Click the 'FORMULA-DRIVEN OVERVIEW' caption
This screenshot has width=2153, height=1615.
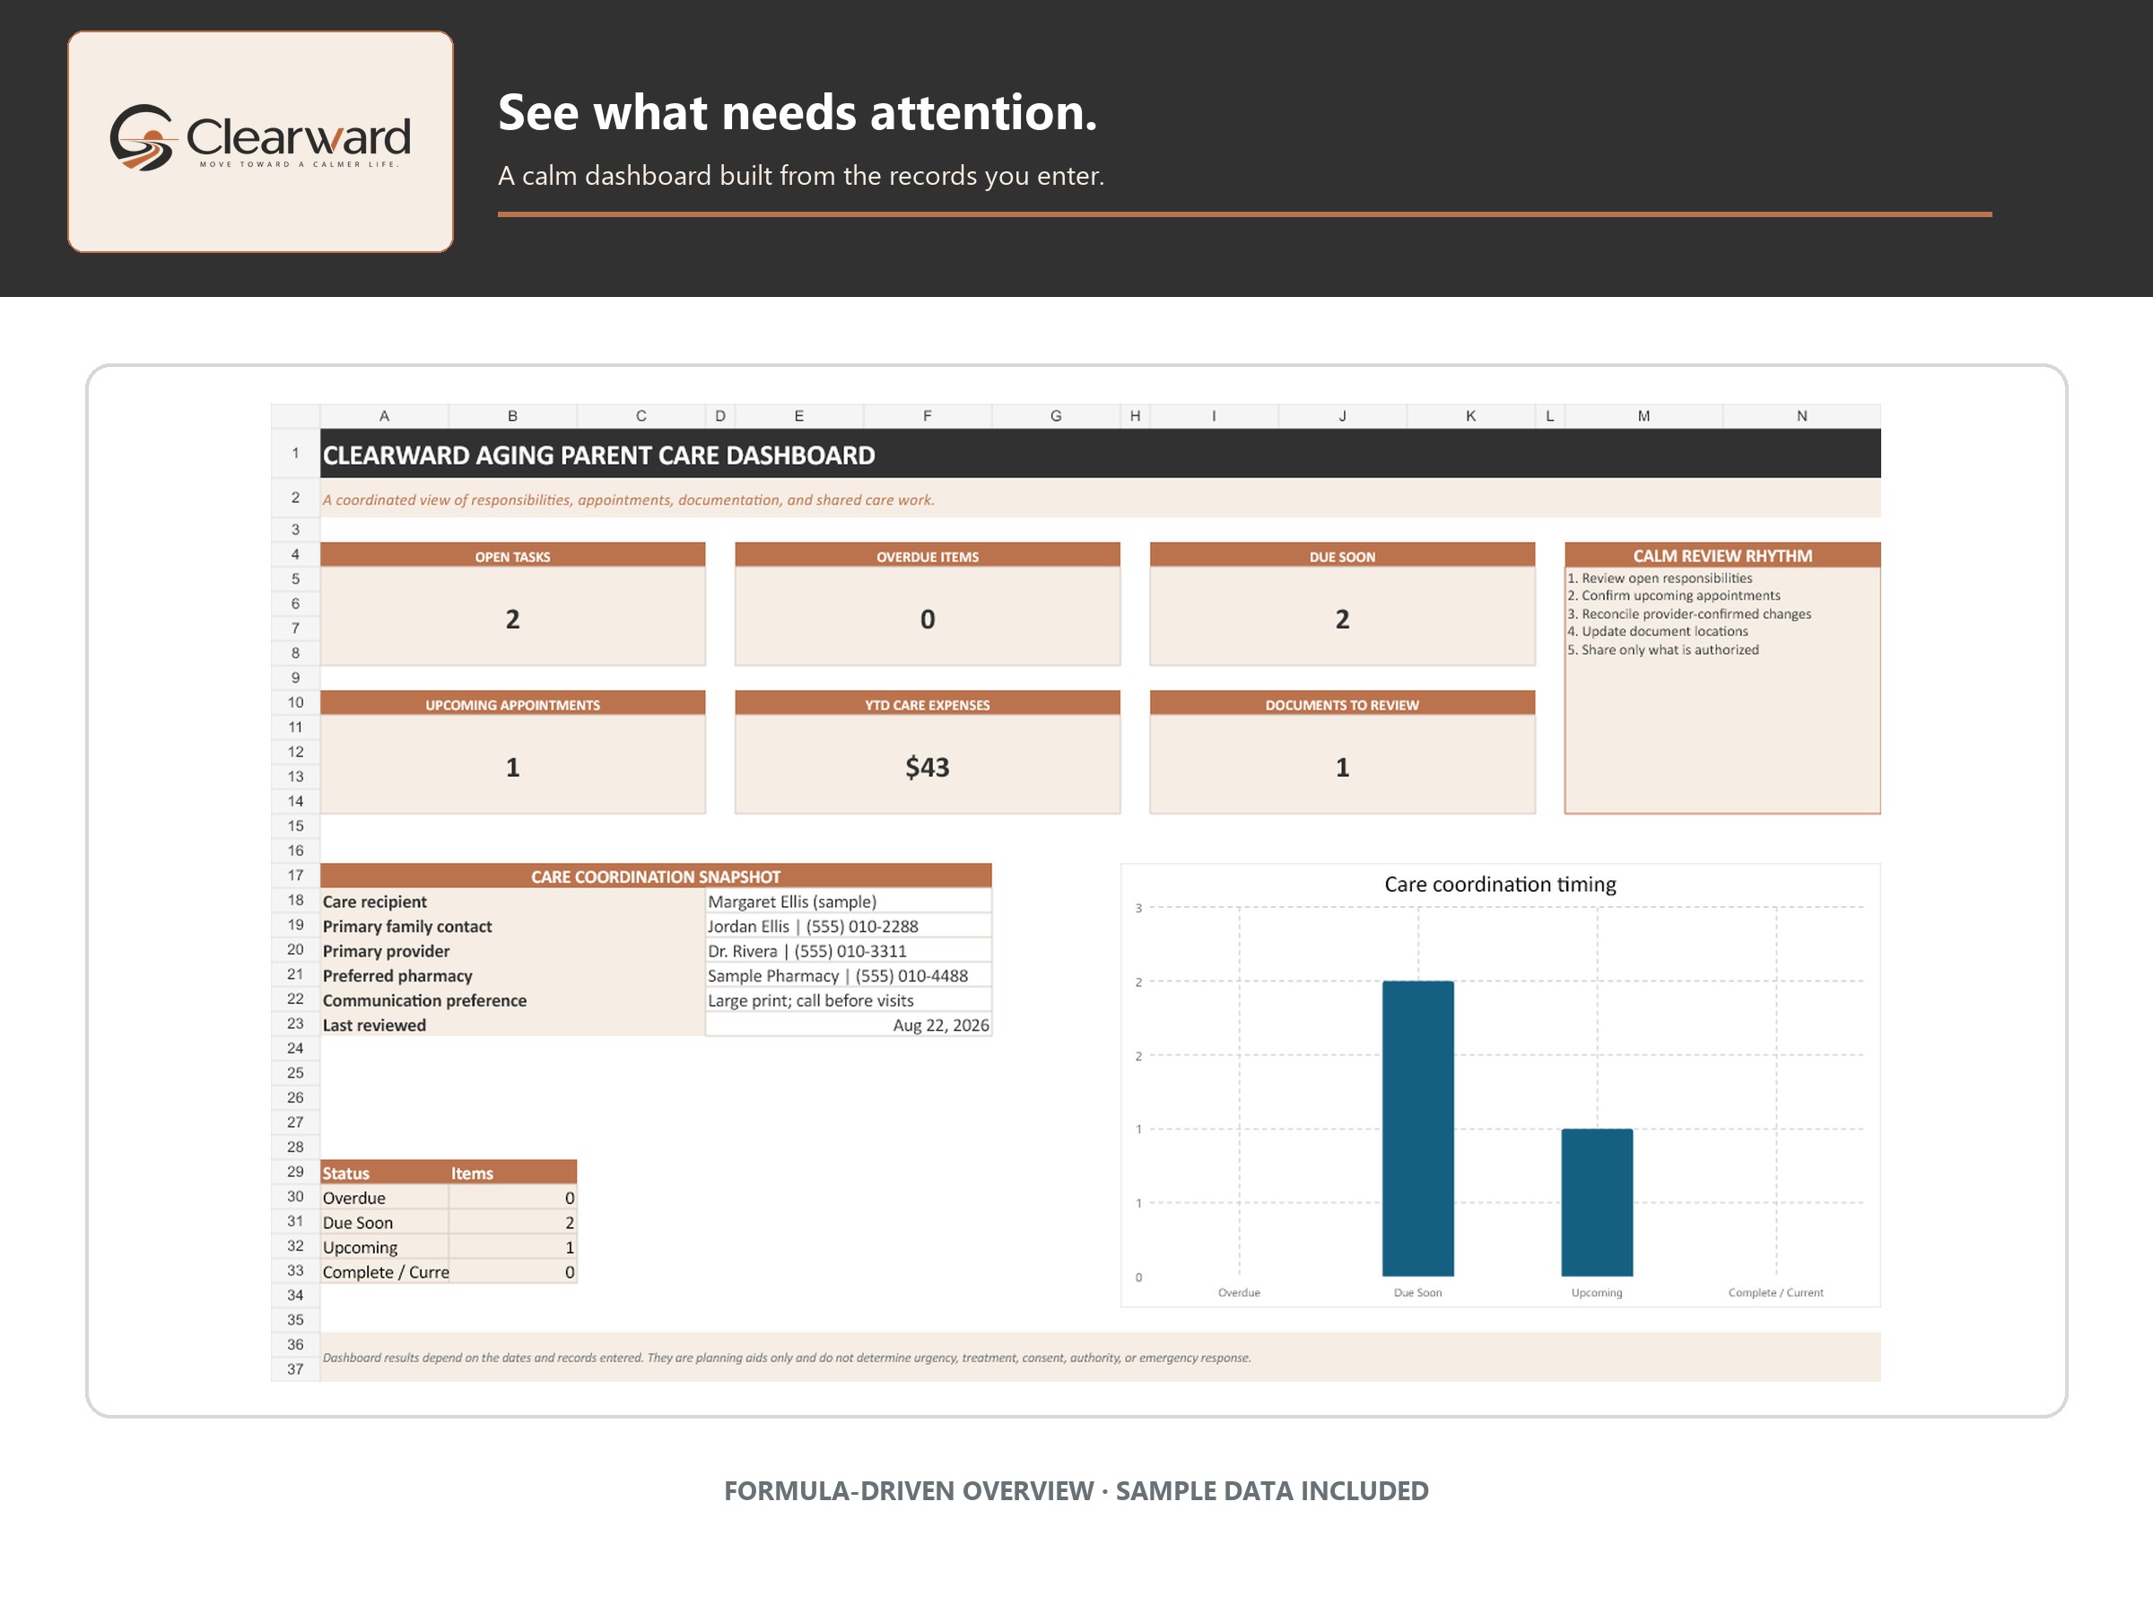point(909,1490)
